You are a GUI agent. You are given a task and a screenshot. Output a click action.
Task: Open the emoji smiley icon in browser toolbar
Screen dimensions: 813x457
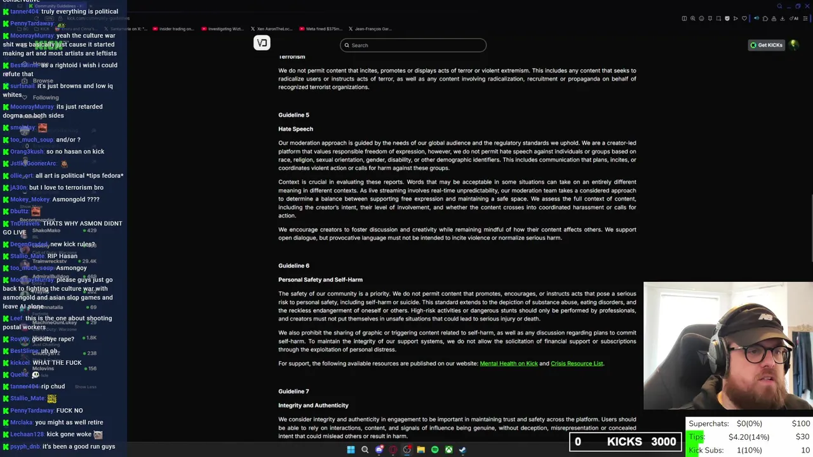(x=701, y=18)
